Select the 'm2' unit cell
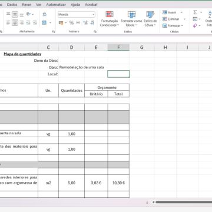212x212 pixels. point(48,183)
